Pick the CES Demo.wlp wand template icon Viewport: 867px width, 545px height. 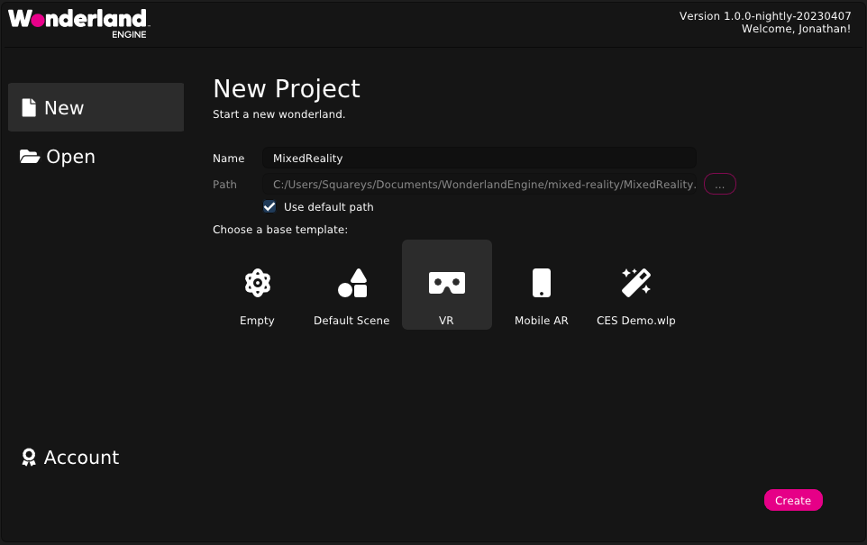[x=635, y=282]
